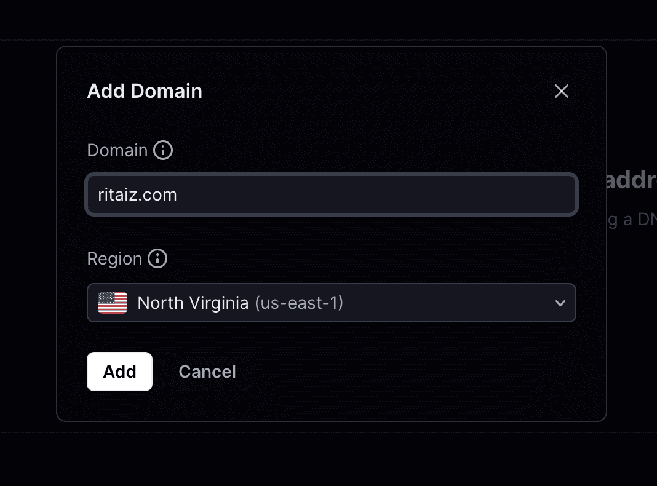Focus the Domain input field
This screenshot has width=657, height=486.
pos(331,195)
